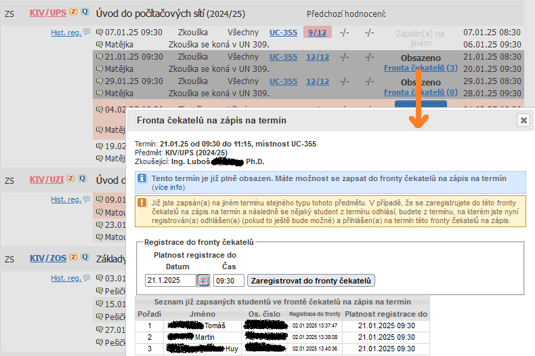Click the orange warning icon in the alert
The image size is (535, 356).
142,203
